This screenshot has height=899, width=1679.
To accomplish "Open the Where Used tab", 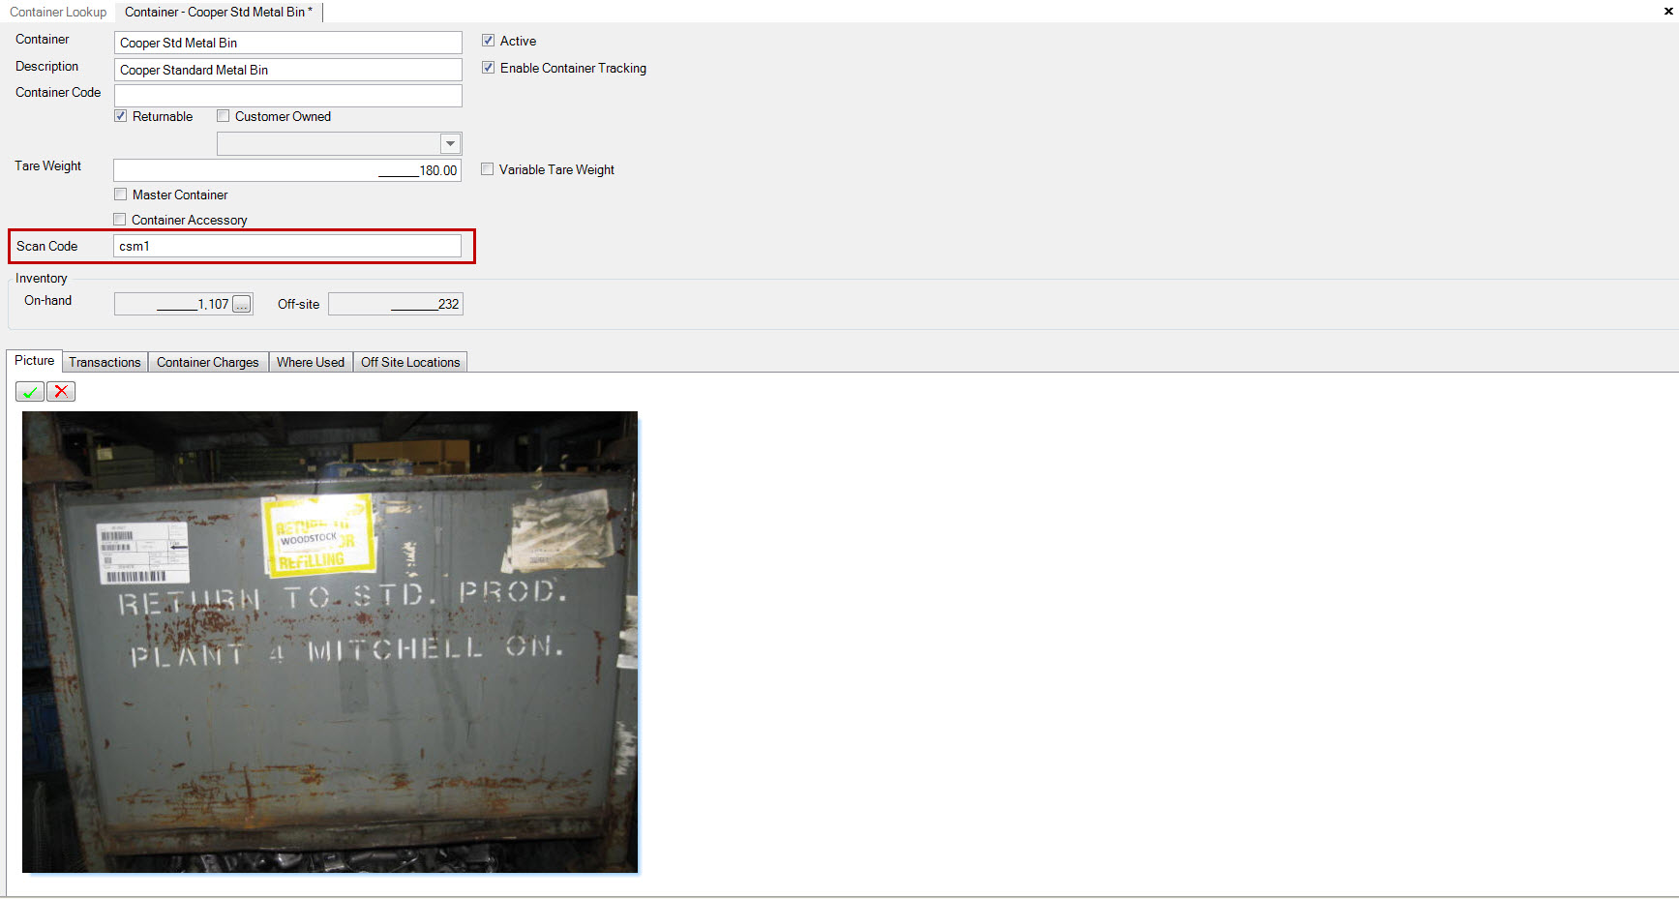I will point(311,362).
